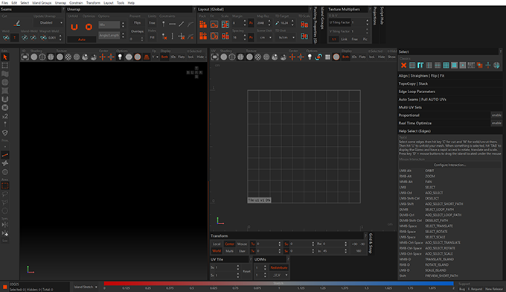
Task: Open the Island Groups menu
Action: coord(42,2)
